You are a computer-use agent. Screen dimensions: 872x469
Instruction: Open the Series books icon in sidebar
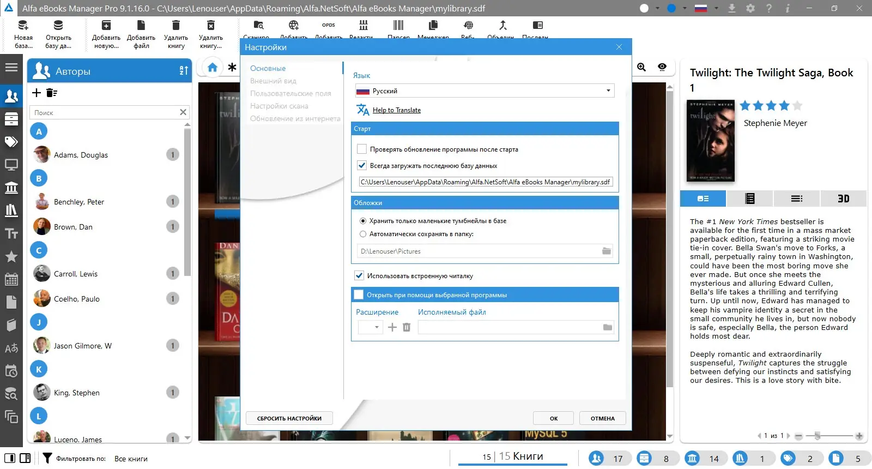point(11,211)
